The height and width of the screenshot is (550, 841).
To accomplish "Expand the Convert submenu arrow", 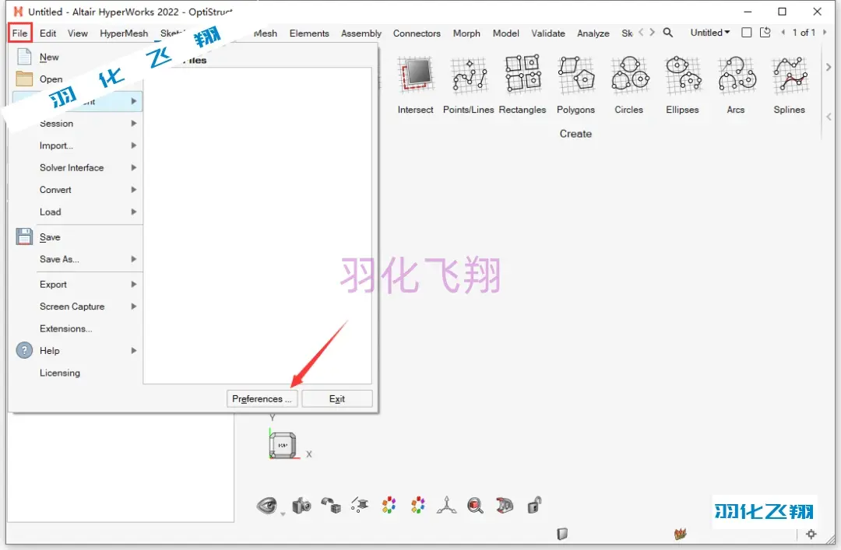I will (134, 189).
